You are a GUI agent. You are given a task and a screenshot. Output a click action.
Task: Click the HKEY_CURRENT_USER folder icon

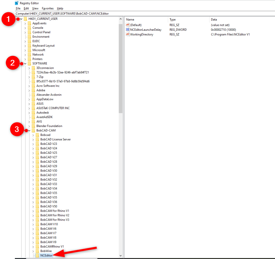(x=25, y=19)
